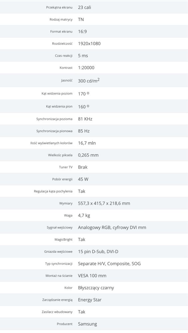Select the 1920x1080 resolution value
Image resolution: width=188 pixels, height=333 pixels.
pos(89,44)
